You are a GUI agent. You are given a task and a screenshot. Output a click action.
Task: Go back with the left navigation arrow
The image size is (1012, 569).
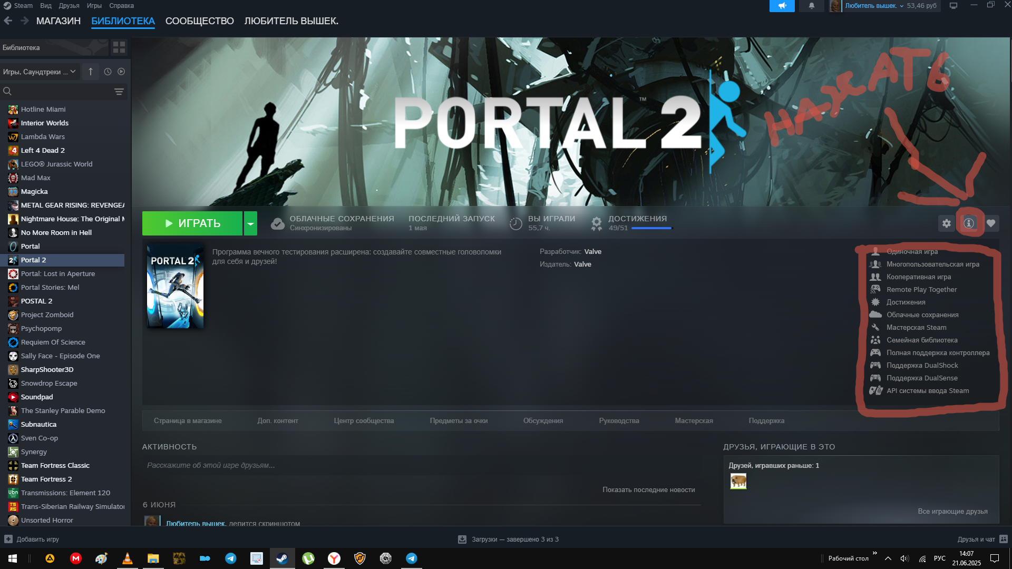point(8,21)
